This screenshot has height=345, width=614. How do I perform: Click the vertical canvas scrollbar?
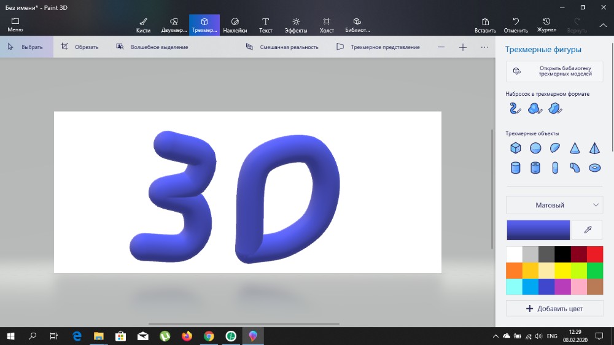click(x=492, y=189)
